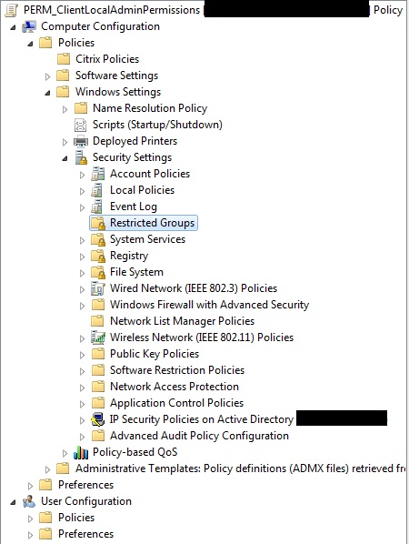This screenshot has width=409, height=544.
Task: Expand Administrative Templates policy definitions
Action: [48, 469]
